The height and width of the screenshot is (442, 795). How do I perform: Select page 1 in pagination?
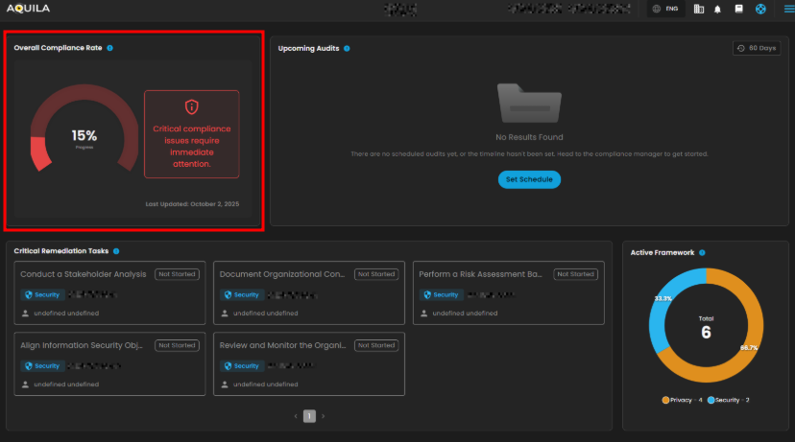coord(309,416)
